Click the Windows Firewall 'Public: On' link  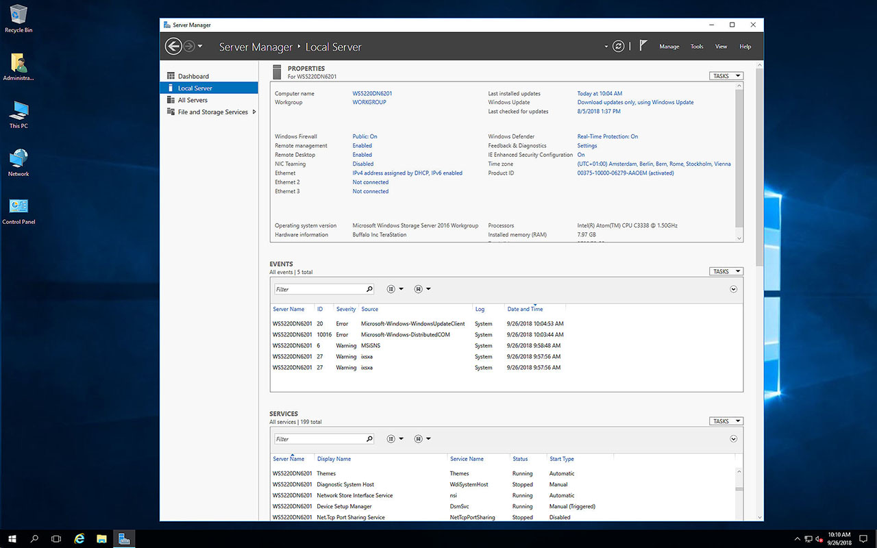[365, 137]
